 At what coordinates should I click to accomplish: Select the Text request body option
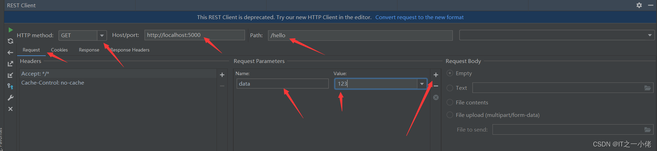click(x=450, y=88)
